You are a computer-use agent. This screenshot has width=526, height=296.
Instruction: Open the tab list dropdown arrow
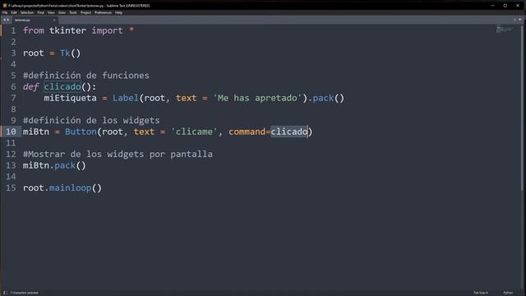[520, 20]
